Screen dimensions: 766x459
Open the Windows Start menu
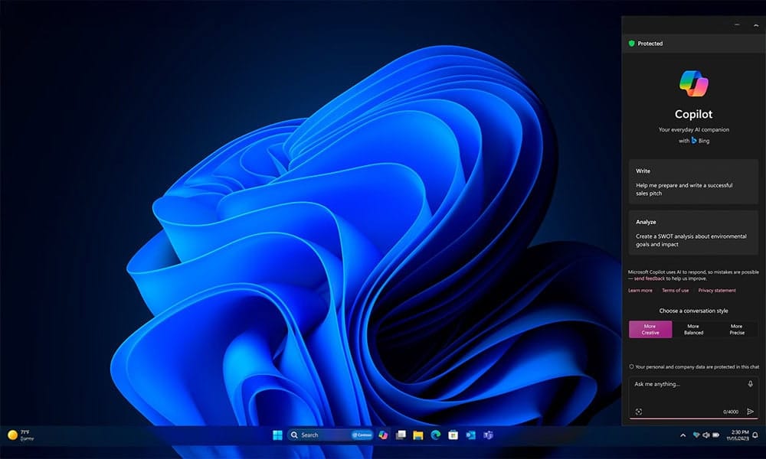coord(277,435)
